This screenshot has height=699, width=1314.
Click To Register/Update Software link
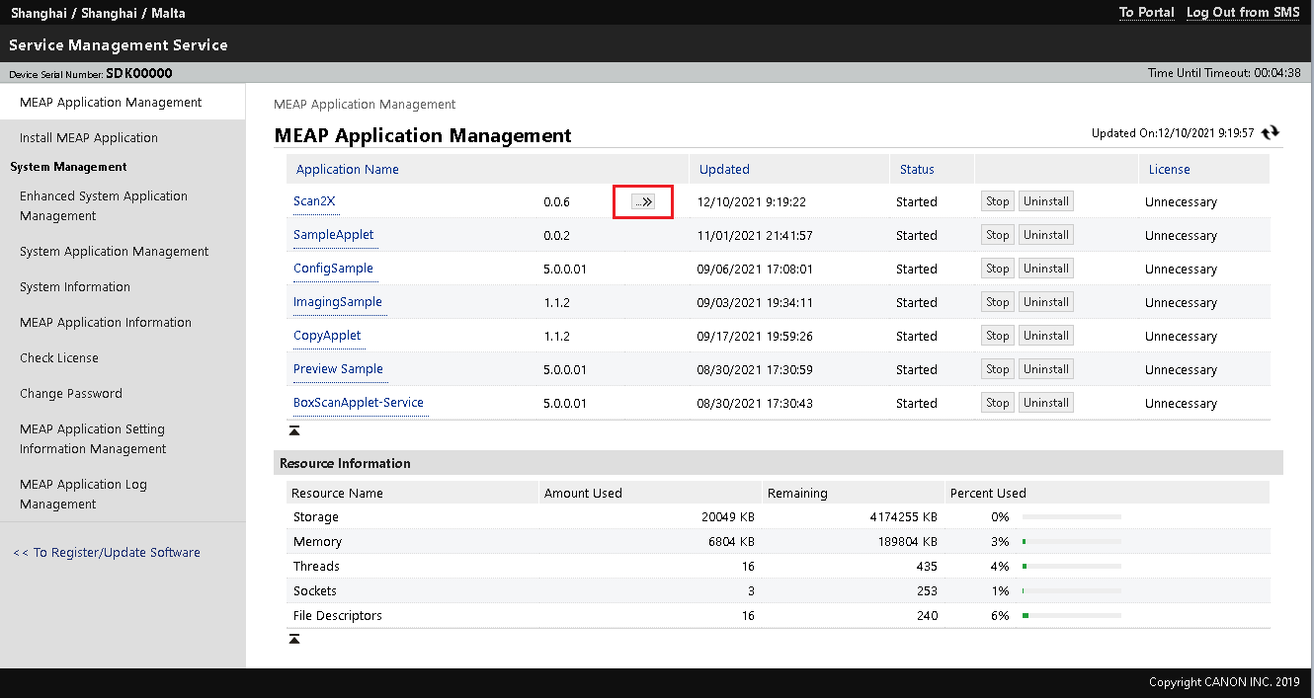tap(107, 553)
